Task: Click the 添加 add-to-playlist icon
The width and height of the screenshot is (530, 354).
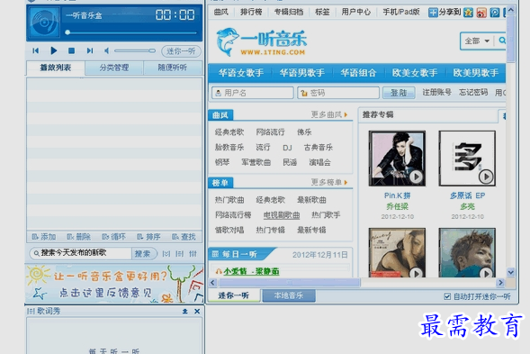Action: coord(44,237)
